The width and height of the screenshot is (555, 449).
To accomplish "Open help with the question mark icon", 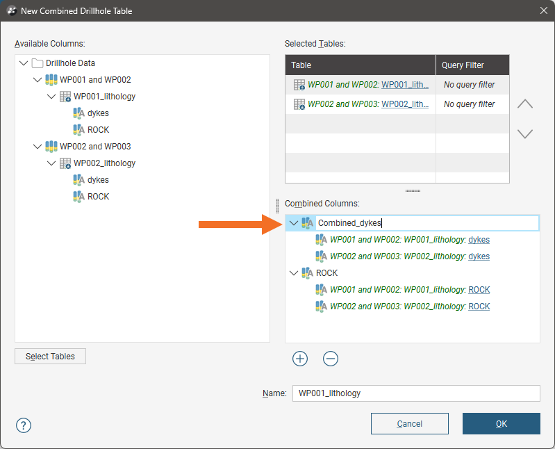I will 24,425.
